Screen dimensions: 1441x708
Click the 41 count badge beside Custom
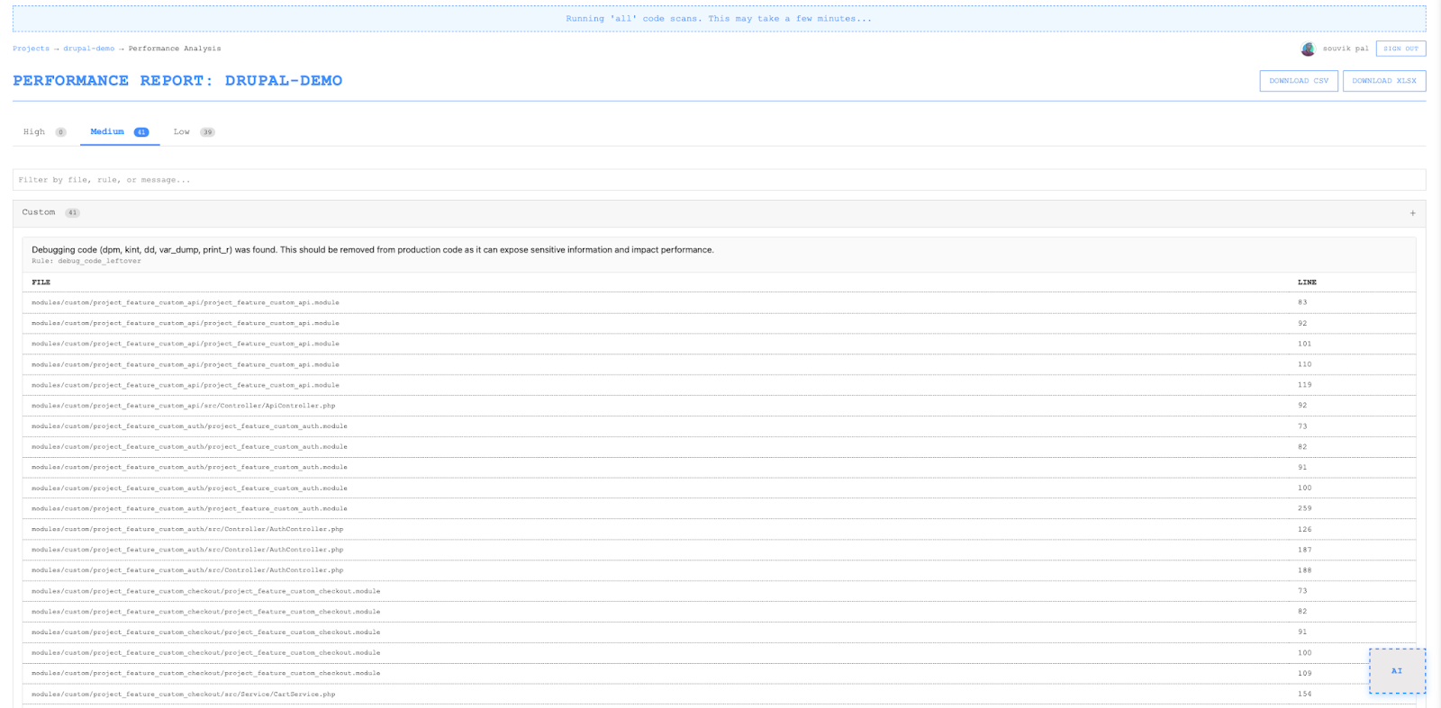coord(72,213)
